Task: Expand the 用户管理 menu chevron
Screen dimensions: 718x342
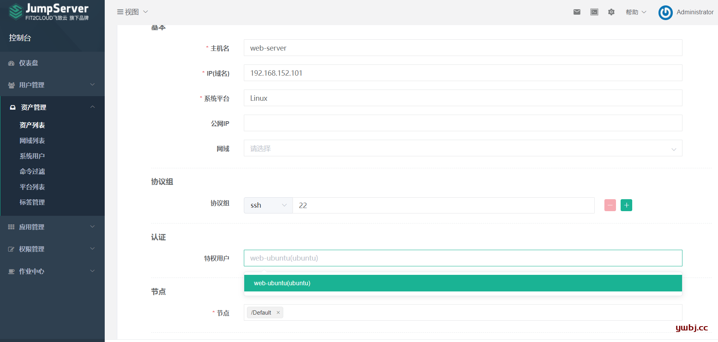Action: pos(92,85)
